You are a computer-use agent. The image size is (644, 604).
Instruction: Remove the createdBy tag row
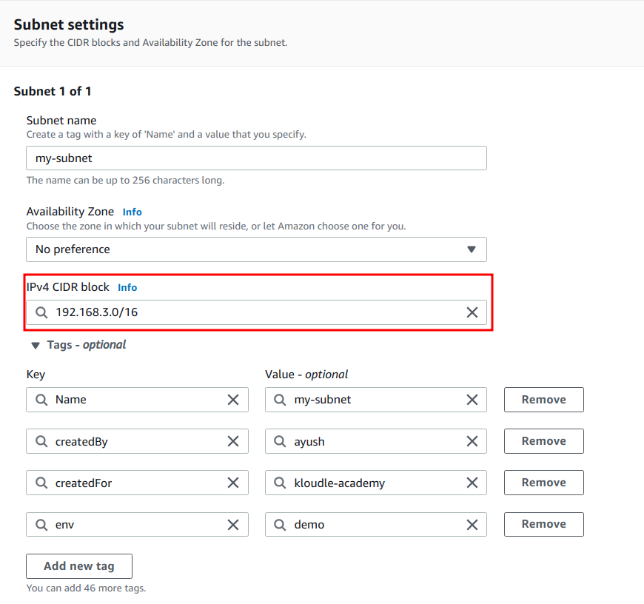[x=544, y=441]
